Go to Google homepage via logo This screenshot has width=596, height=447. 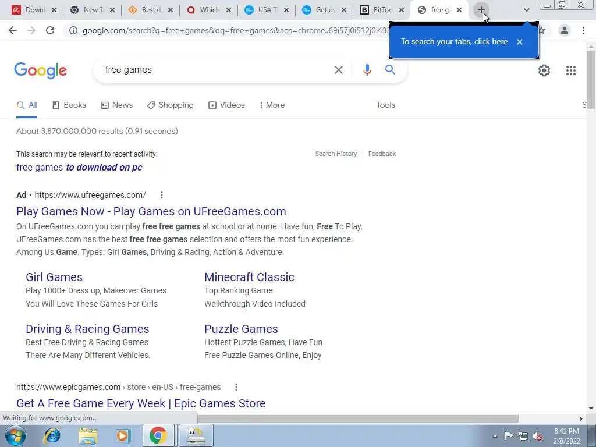point(40,70)
